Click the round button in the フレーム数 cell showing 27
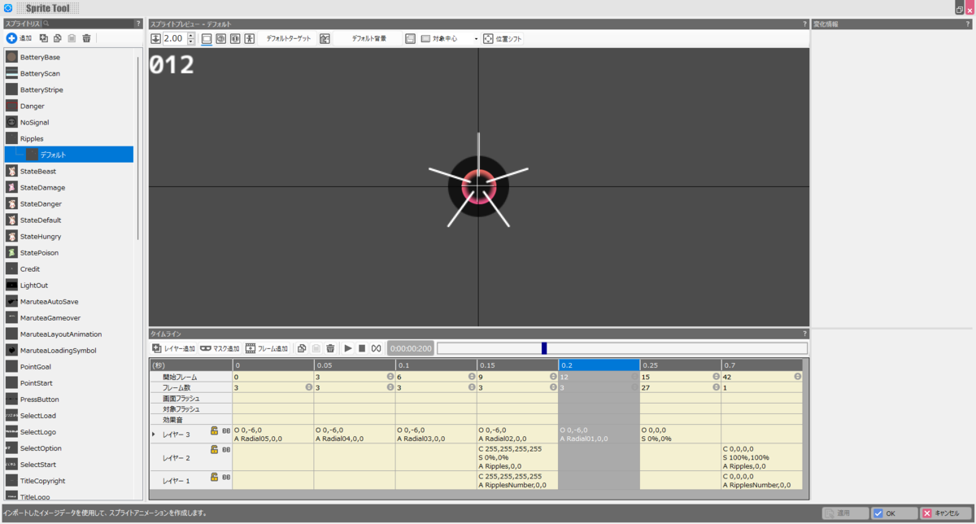Image resolution: width=976 pixels, height=524 pixels. 716,387
